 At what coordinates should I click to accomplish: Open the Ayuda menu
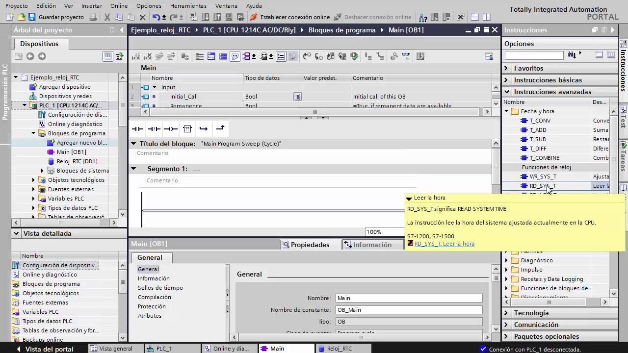click(x=254, y=6)
